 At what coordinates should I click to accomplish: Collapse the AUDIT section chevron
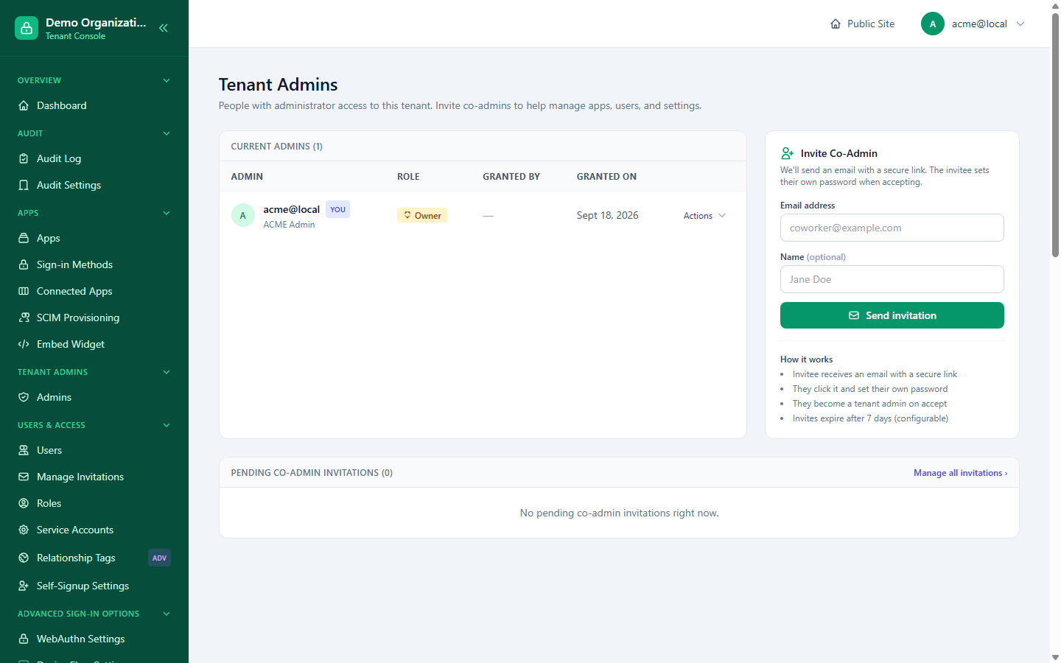tap(167, 133)
